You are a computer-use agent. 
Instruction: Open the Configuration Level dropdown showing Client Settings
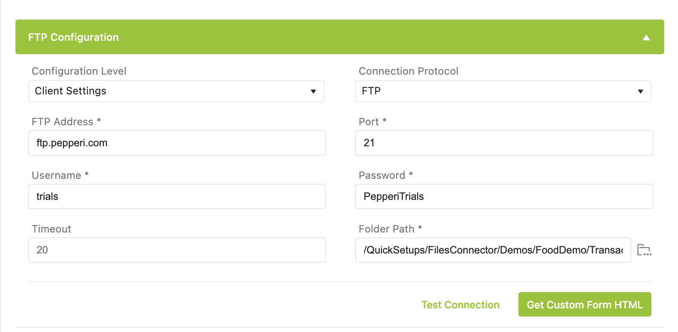click(x=176, y=91)
